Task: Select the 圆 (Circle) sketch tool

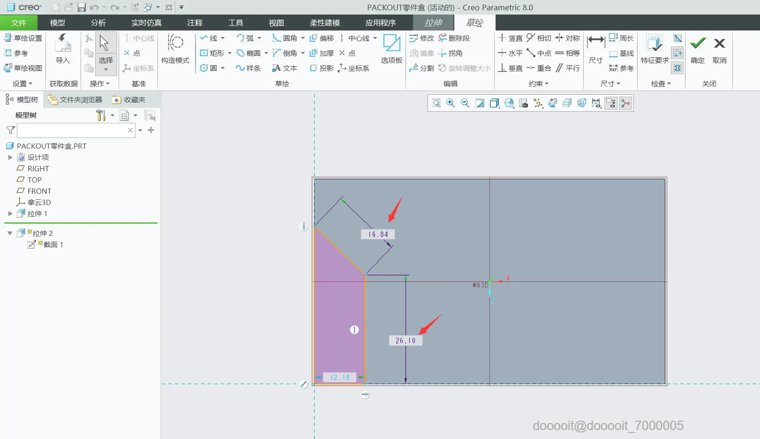Action: click(x=209, y=68)
